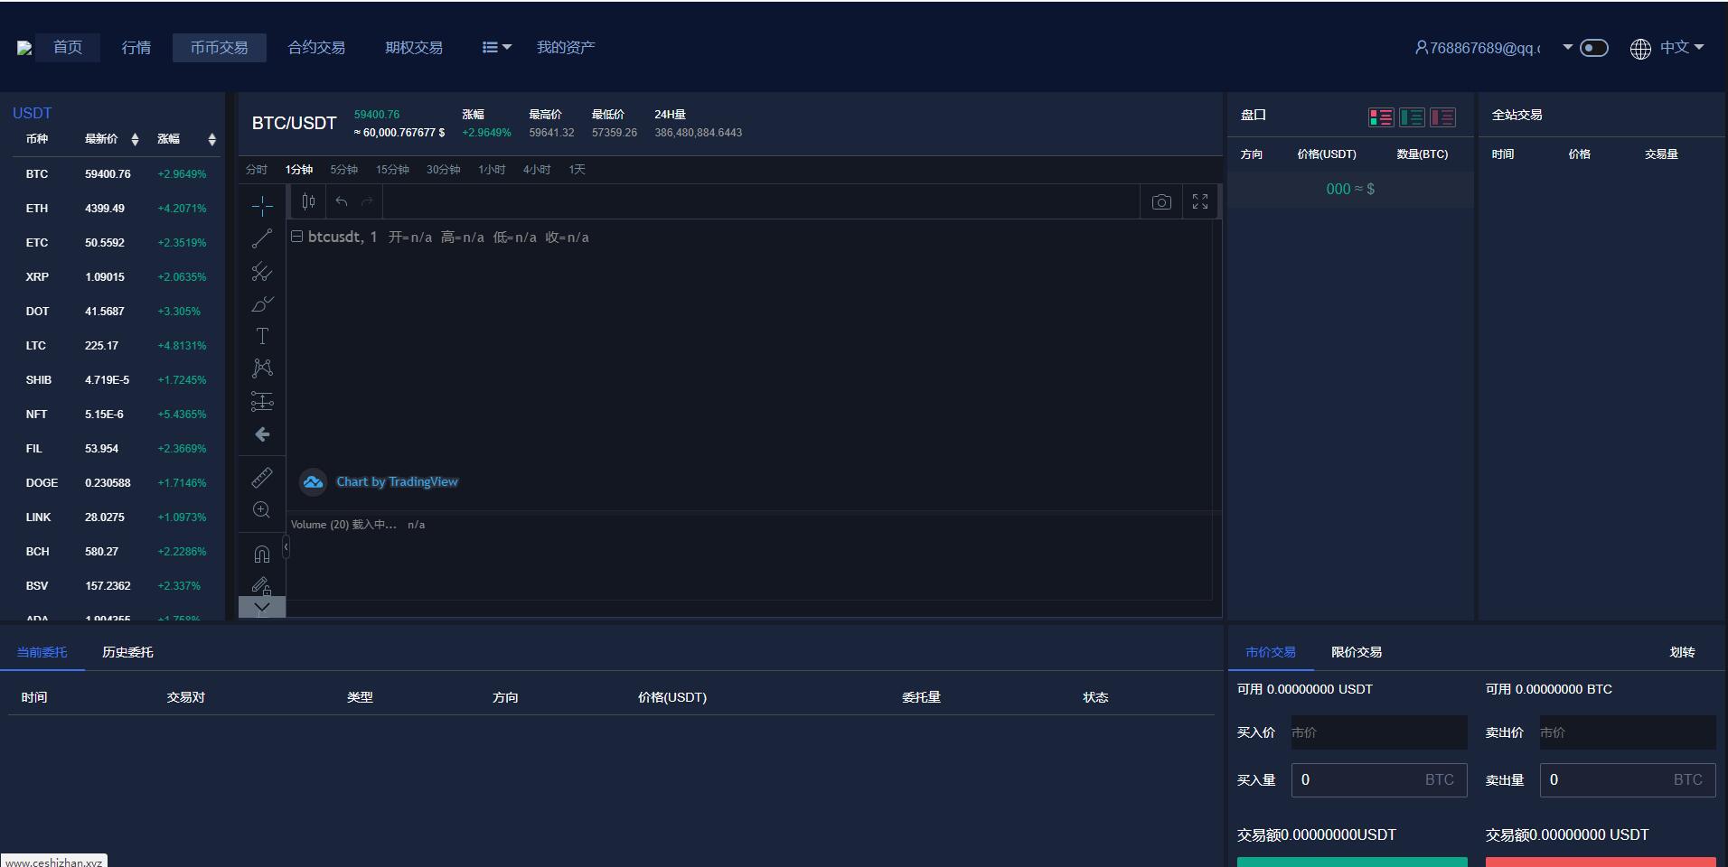Viewport: 1728px width, 867px height.
Task: Select the ruler measure tool
Action: point(262,478)
